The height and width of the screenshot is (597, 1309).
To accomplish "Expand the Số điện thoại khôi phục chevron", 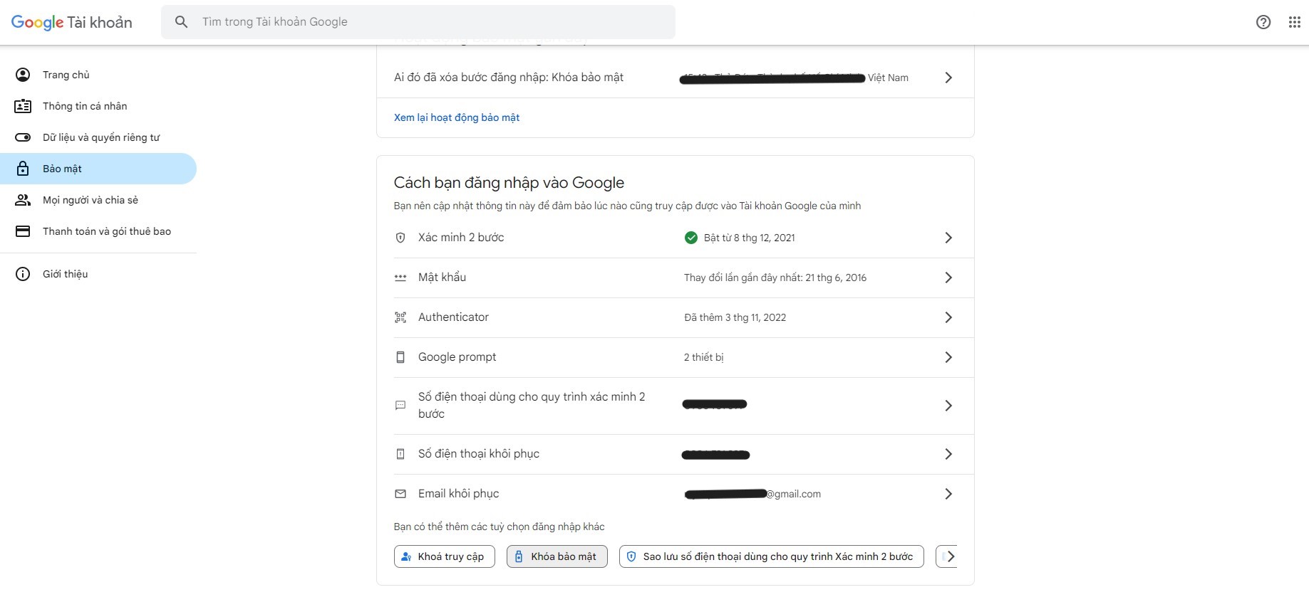I will coord(948,454).
